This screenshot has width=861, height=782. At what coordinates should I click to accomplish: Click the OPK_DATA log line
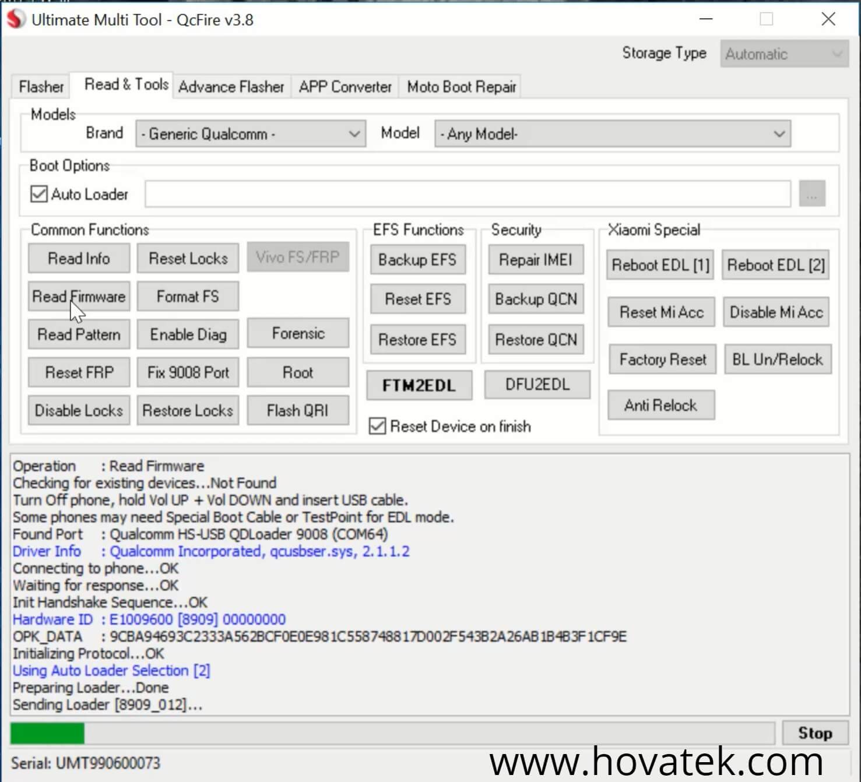pos(319,636)
